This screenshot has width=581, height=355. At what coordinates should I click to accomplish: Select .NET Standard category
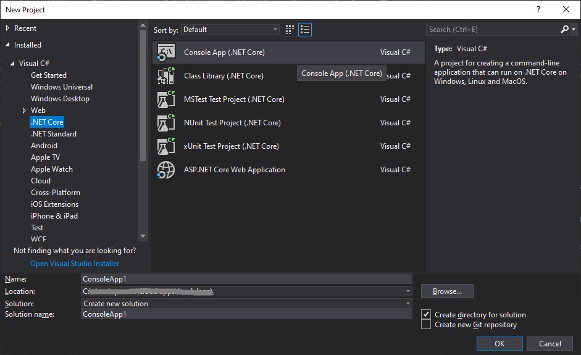pos(54,134)
